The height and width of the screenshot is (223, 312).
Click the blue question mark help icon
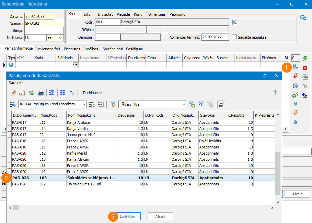[275, 92]
